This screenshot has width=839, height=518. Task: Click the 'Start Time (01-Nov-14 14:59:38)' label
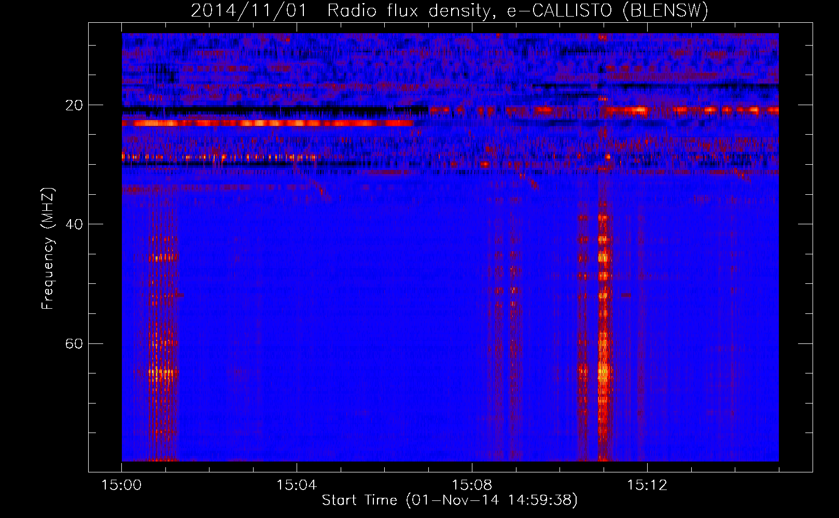pyautogui.click(x=450, y=500)
